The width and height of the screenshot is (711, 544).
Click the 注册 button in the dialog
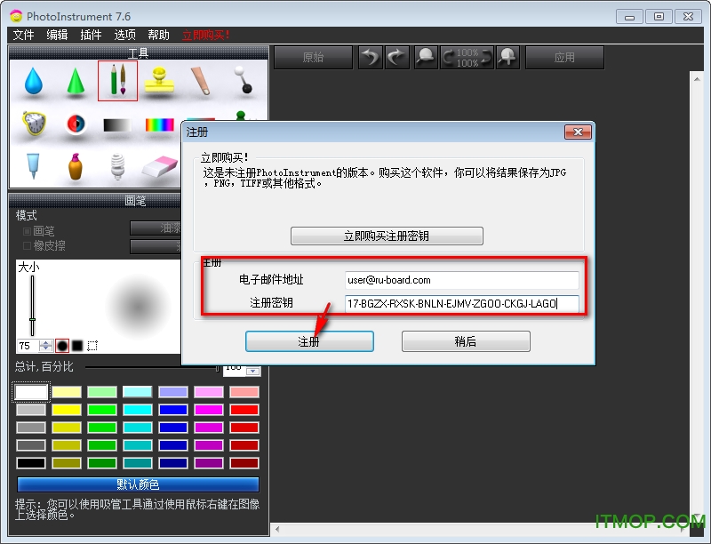(309, 341)
